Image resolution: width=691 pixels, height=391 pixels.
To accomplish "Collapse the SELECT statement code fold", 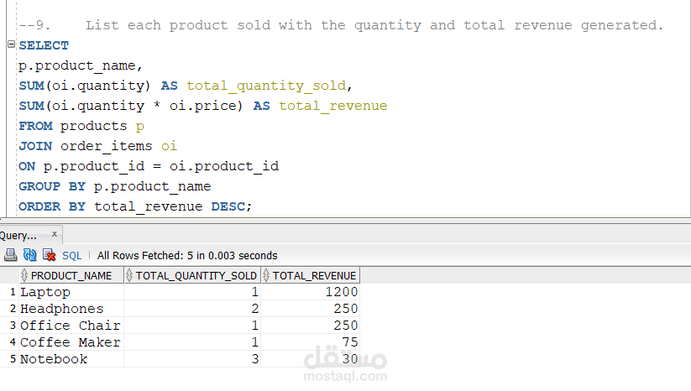I will click(10, 45).
